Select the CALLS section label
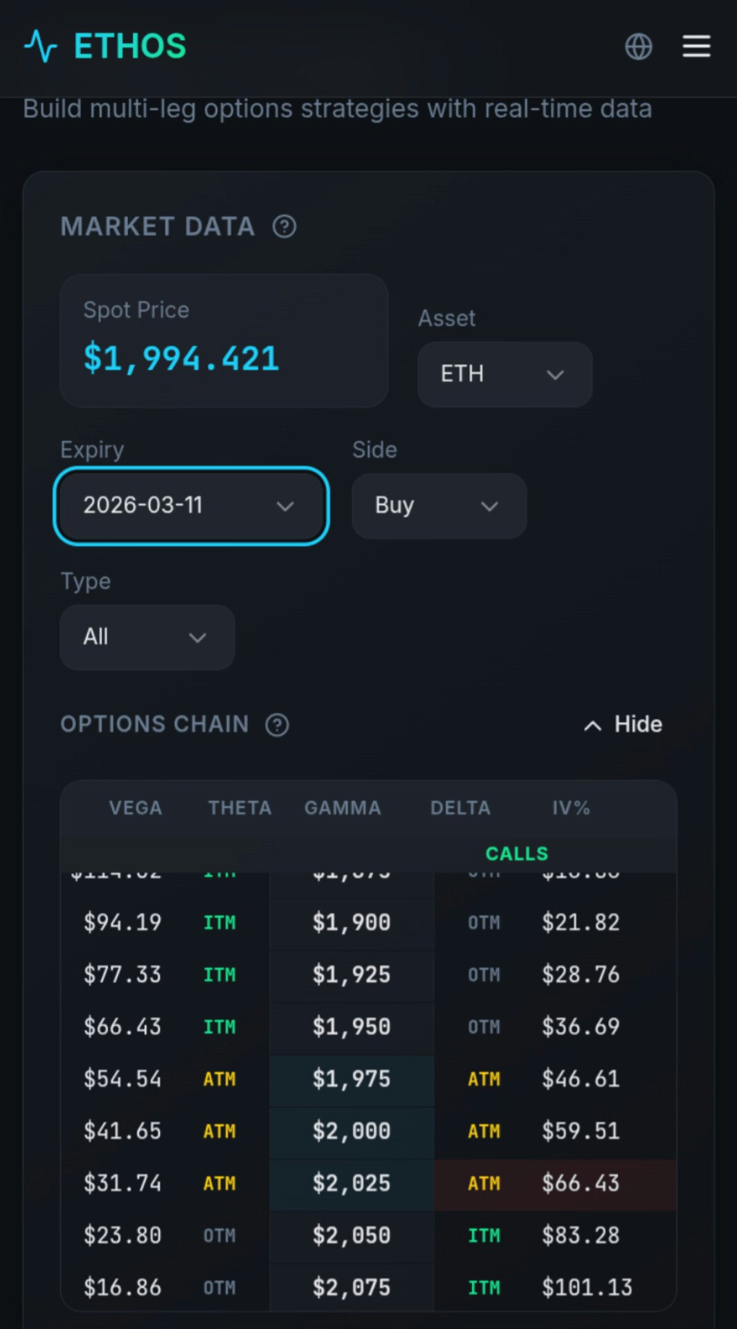 coord(516,853)
